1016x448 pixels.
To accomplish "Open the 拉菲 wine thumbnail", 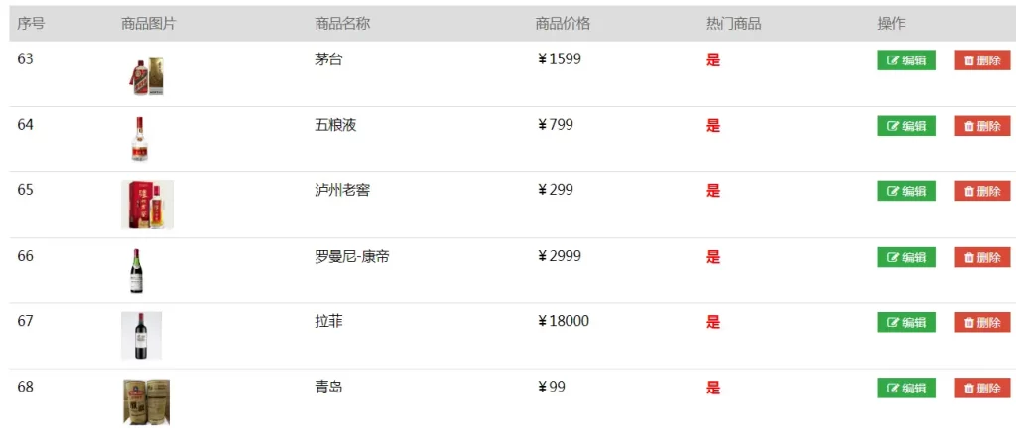I will pyautogui.click(x=141, y=336).
